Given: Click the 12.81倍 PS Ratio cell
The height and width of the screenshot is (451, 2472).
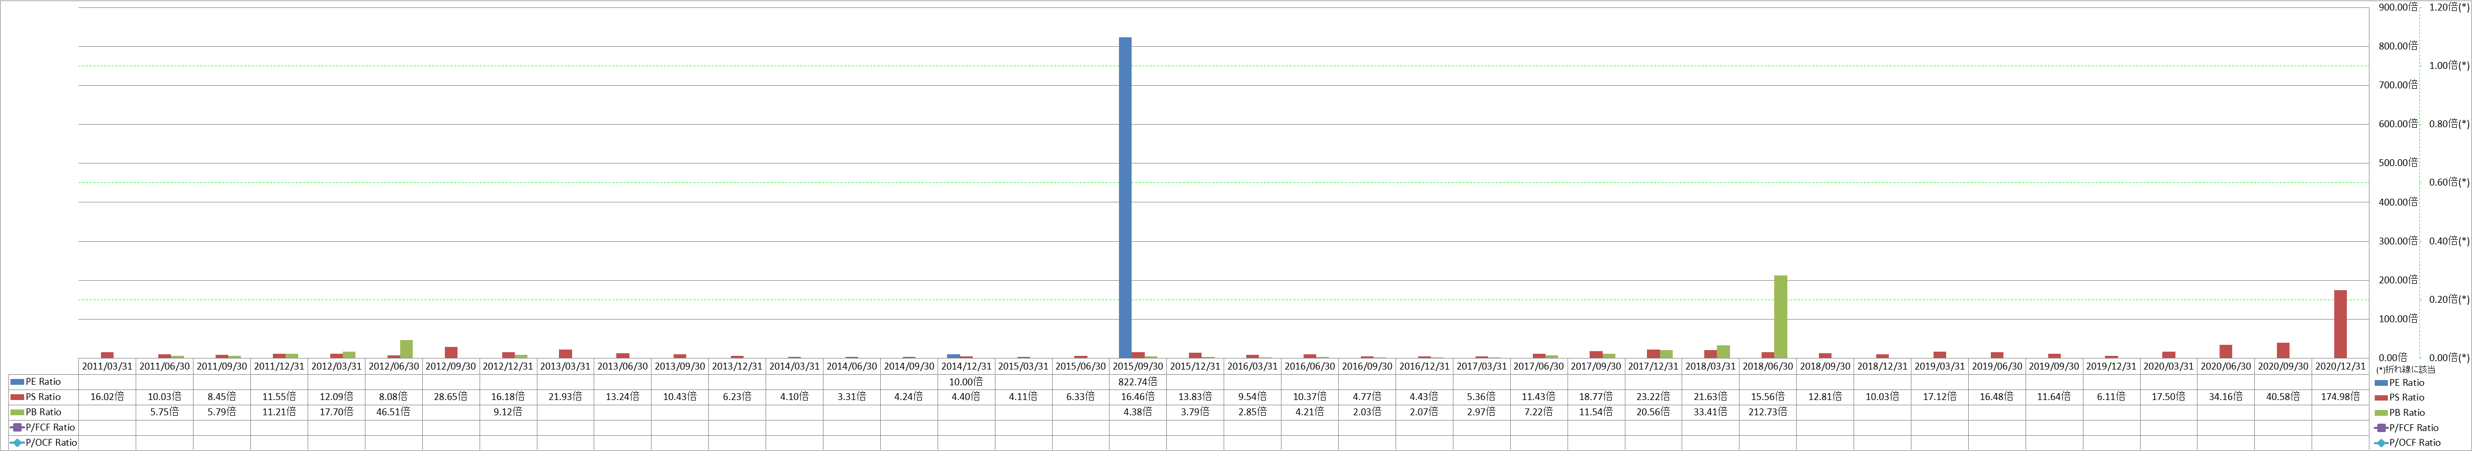Looking at the screenshot, I should (1825, 397).
